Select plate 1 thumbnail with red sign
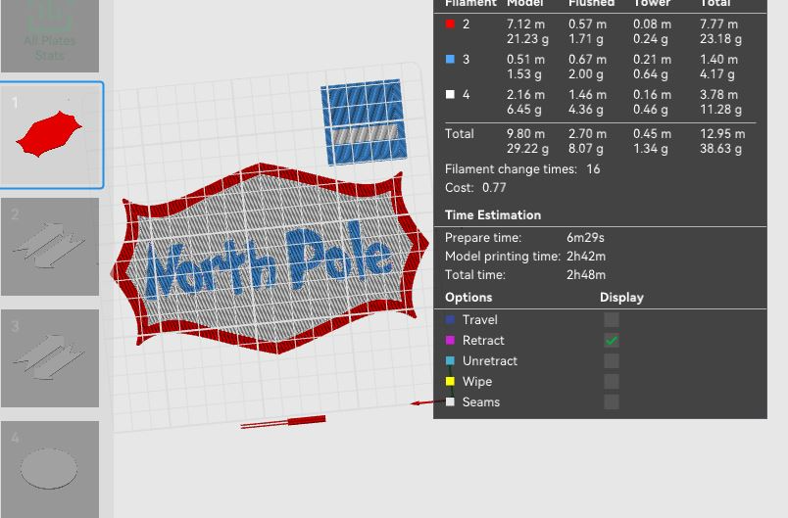 click(51, 135)
